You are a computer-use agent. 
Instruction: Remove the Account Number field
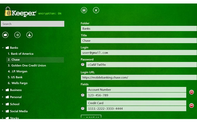point(191,92)
